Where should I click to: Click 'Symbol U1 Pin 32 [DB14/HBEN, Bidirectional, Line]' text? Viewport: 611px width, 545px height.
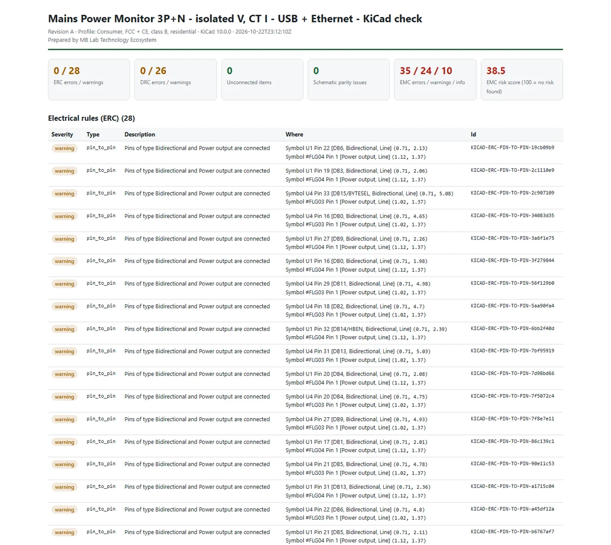[348, 329]
